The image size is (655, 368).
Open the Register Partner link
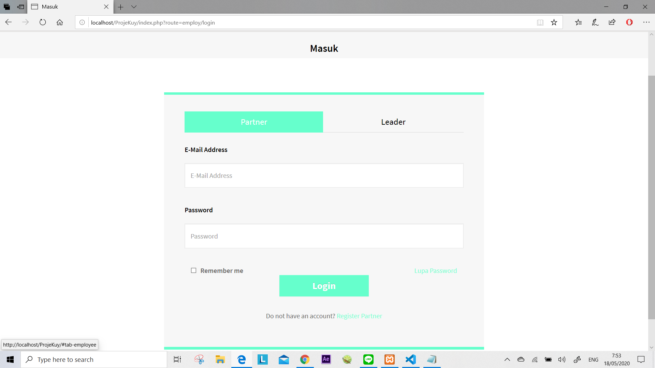(359, 316)
